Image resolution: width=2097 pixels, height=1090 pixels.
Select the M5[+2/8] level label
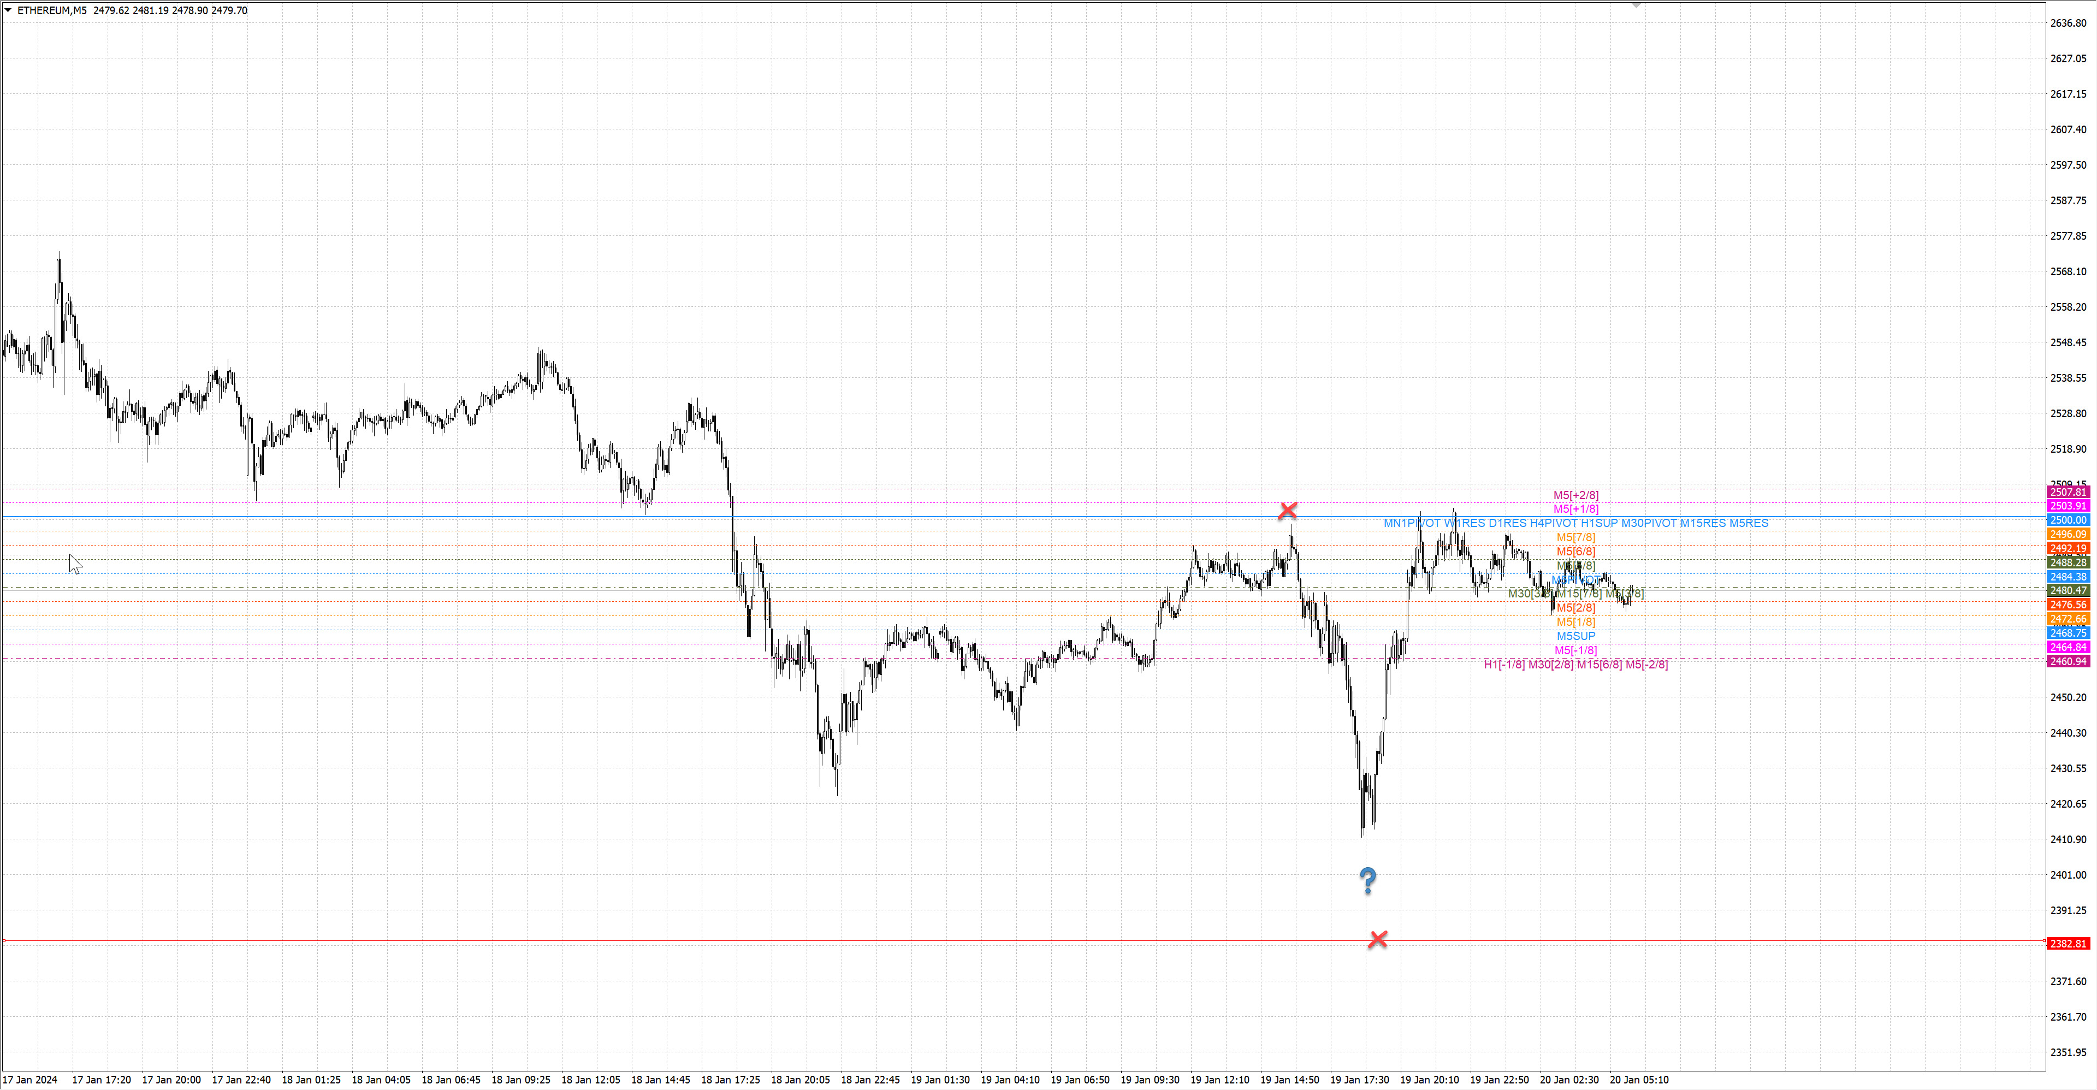click(1575, 495)
